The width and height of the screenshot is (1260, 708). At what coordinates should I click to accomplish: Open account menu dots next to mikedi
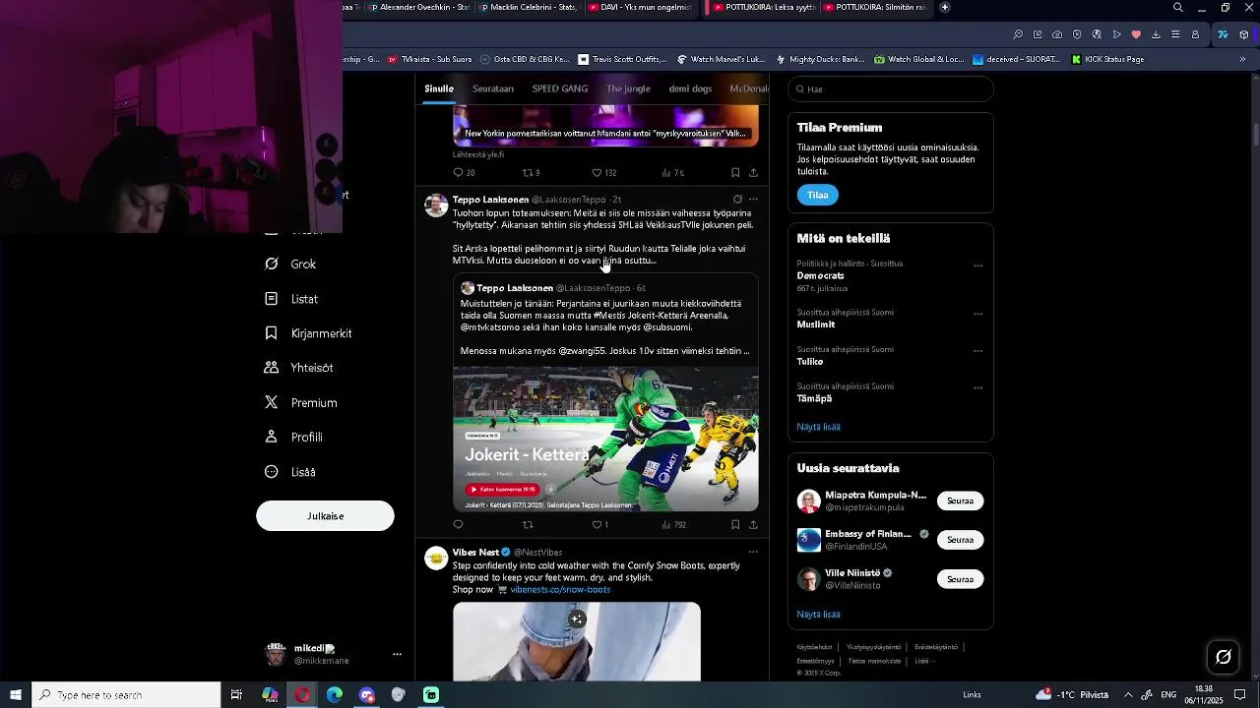click(397, 654)
